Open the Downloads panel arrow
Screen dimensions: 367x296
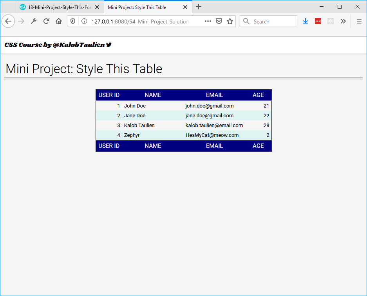coord(306,21)
